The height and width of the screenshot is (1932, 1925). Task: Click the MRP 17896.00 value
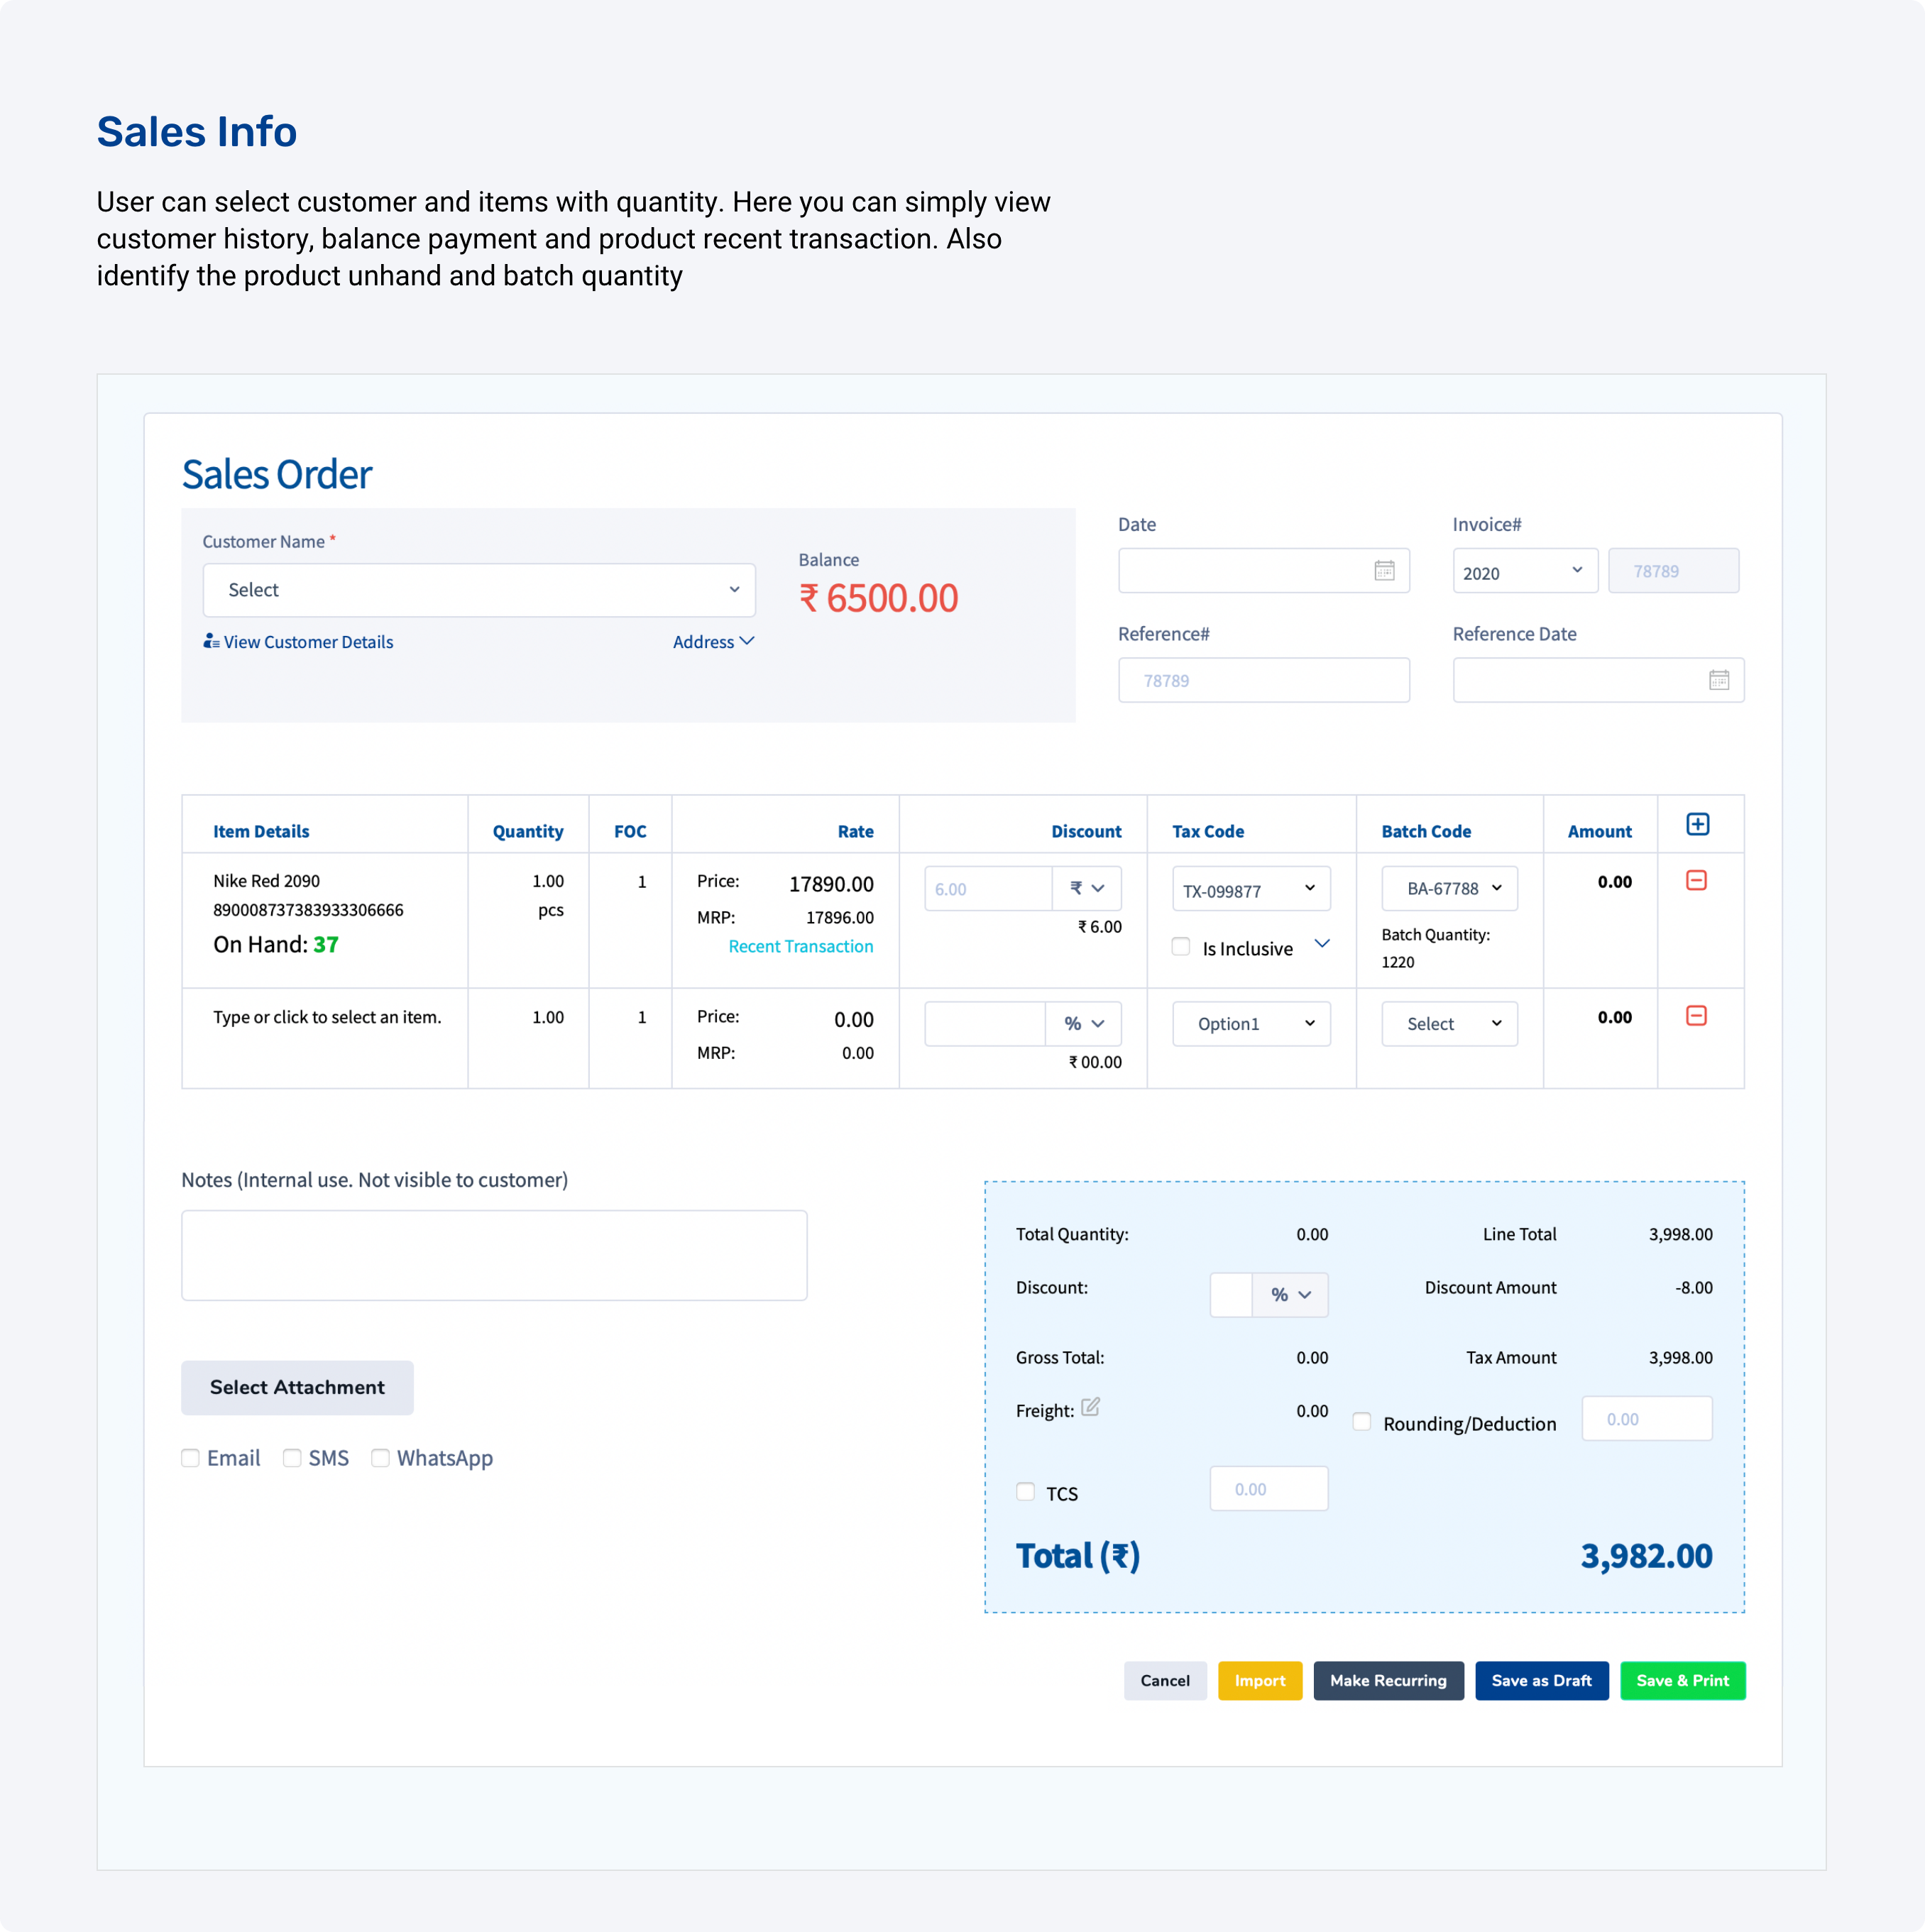click(x=840, y=917)
